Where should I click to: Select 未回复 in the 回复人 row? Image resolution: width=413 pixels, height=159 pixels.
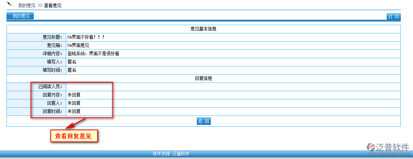click(74, 103)
